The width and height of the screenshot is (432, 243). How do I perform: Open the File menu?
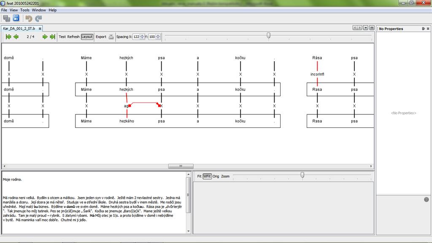[4, 10]
